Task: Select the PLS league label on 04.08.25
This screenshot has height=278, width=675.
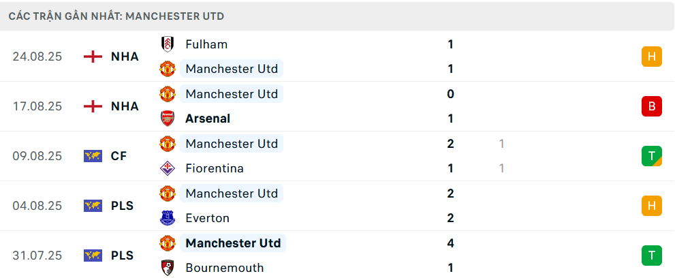Action: tap(122, 206)
